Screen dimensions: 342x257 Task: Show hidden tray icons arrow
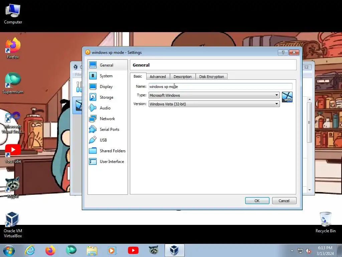pyautogui.click(x=292, y=251)
